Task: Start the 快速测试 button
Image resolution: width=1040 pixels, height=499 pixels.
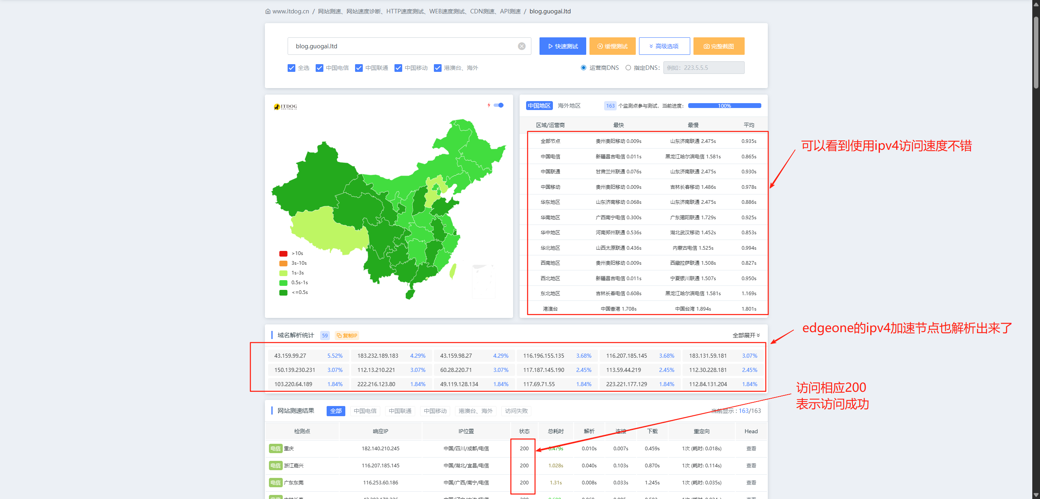Action: tap(562, 46)
